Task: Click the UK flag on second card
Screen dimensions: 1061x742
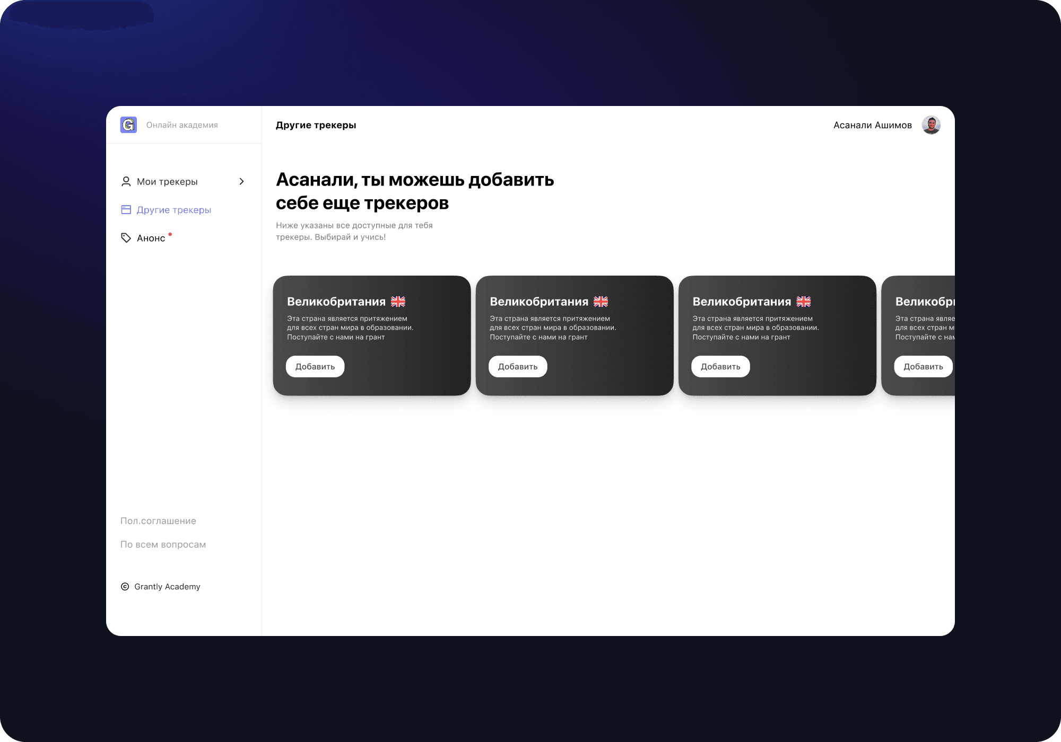Action: click(601, 302)
